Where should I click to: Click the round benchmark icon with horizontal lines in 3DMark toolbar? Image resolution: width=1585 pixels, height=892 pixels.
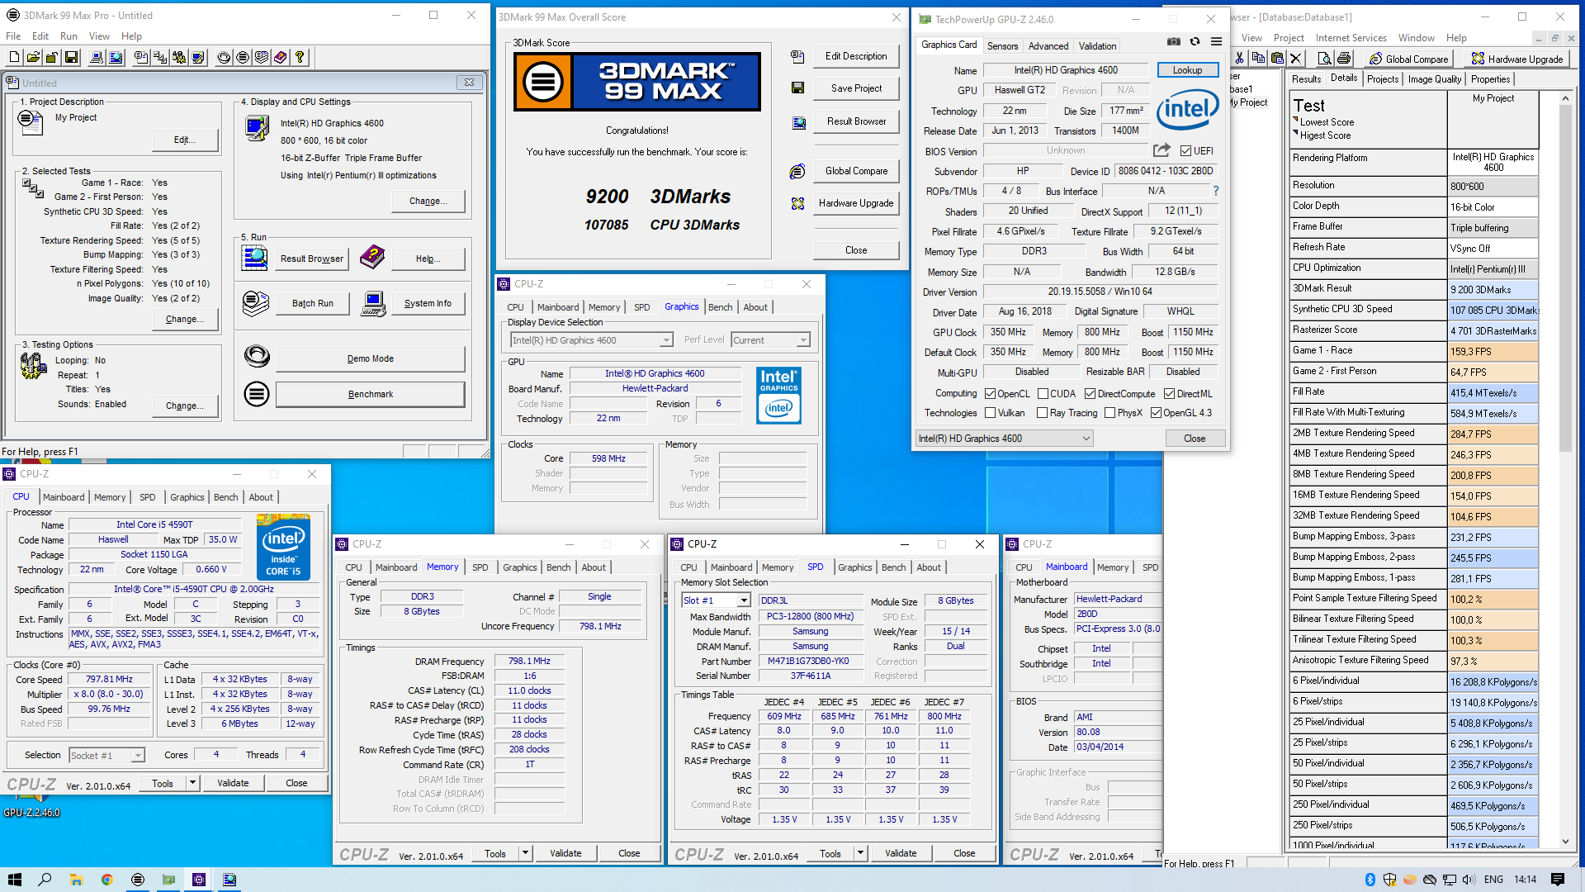coord(243,57)
